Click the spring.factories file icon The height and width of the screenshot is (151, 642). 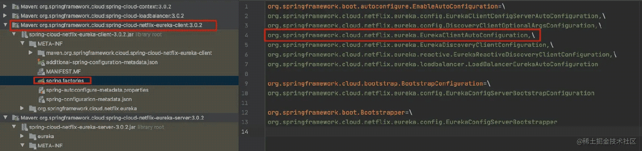pos(41,81)
